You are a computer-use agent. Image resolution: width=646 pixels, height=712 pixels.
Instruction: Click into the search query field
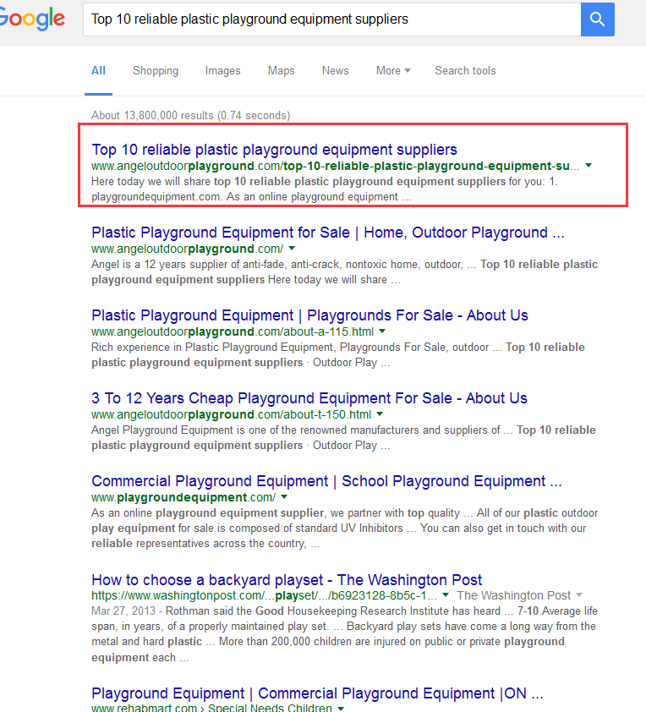[x=331, y=19]
